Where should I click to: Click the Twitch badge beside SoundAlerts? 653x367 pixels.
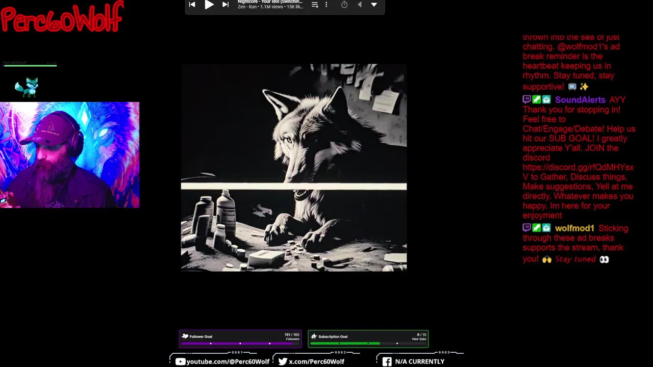(527, 100)
